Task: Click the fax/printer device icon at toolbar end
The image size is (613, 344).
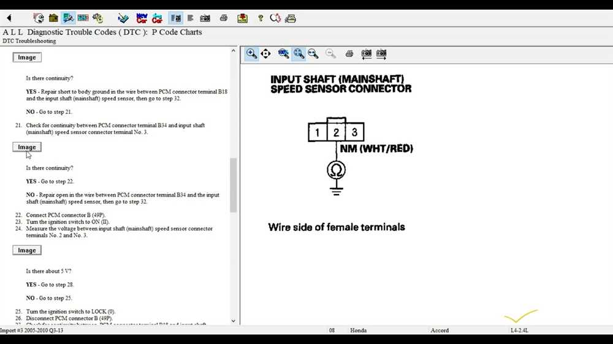Action: tap(291, 18)
